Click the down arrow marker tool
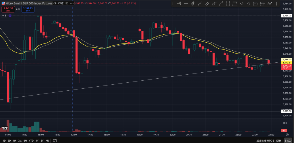This screenshot has width=294, height=143. pyautogui.click(x=241, y=4)
